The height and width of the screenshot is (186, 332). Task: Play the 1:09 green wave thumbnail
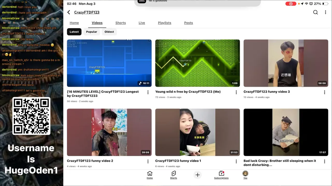[197, 63]
